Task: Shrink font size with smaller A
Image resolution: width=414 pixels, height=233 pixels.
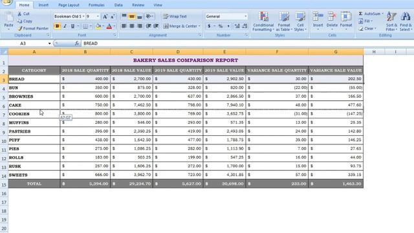Action: (113, 16)
